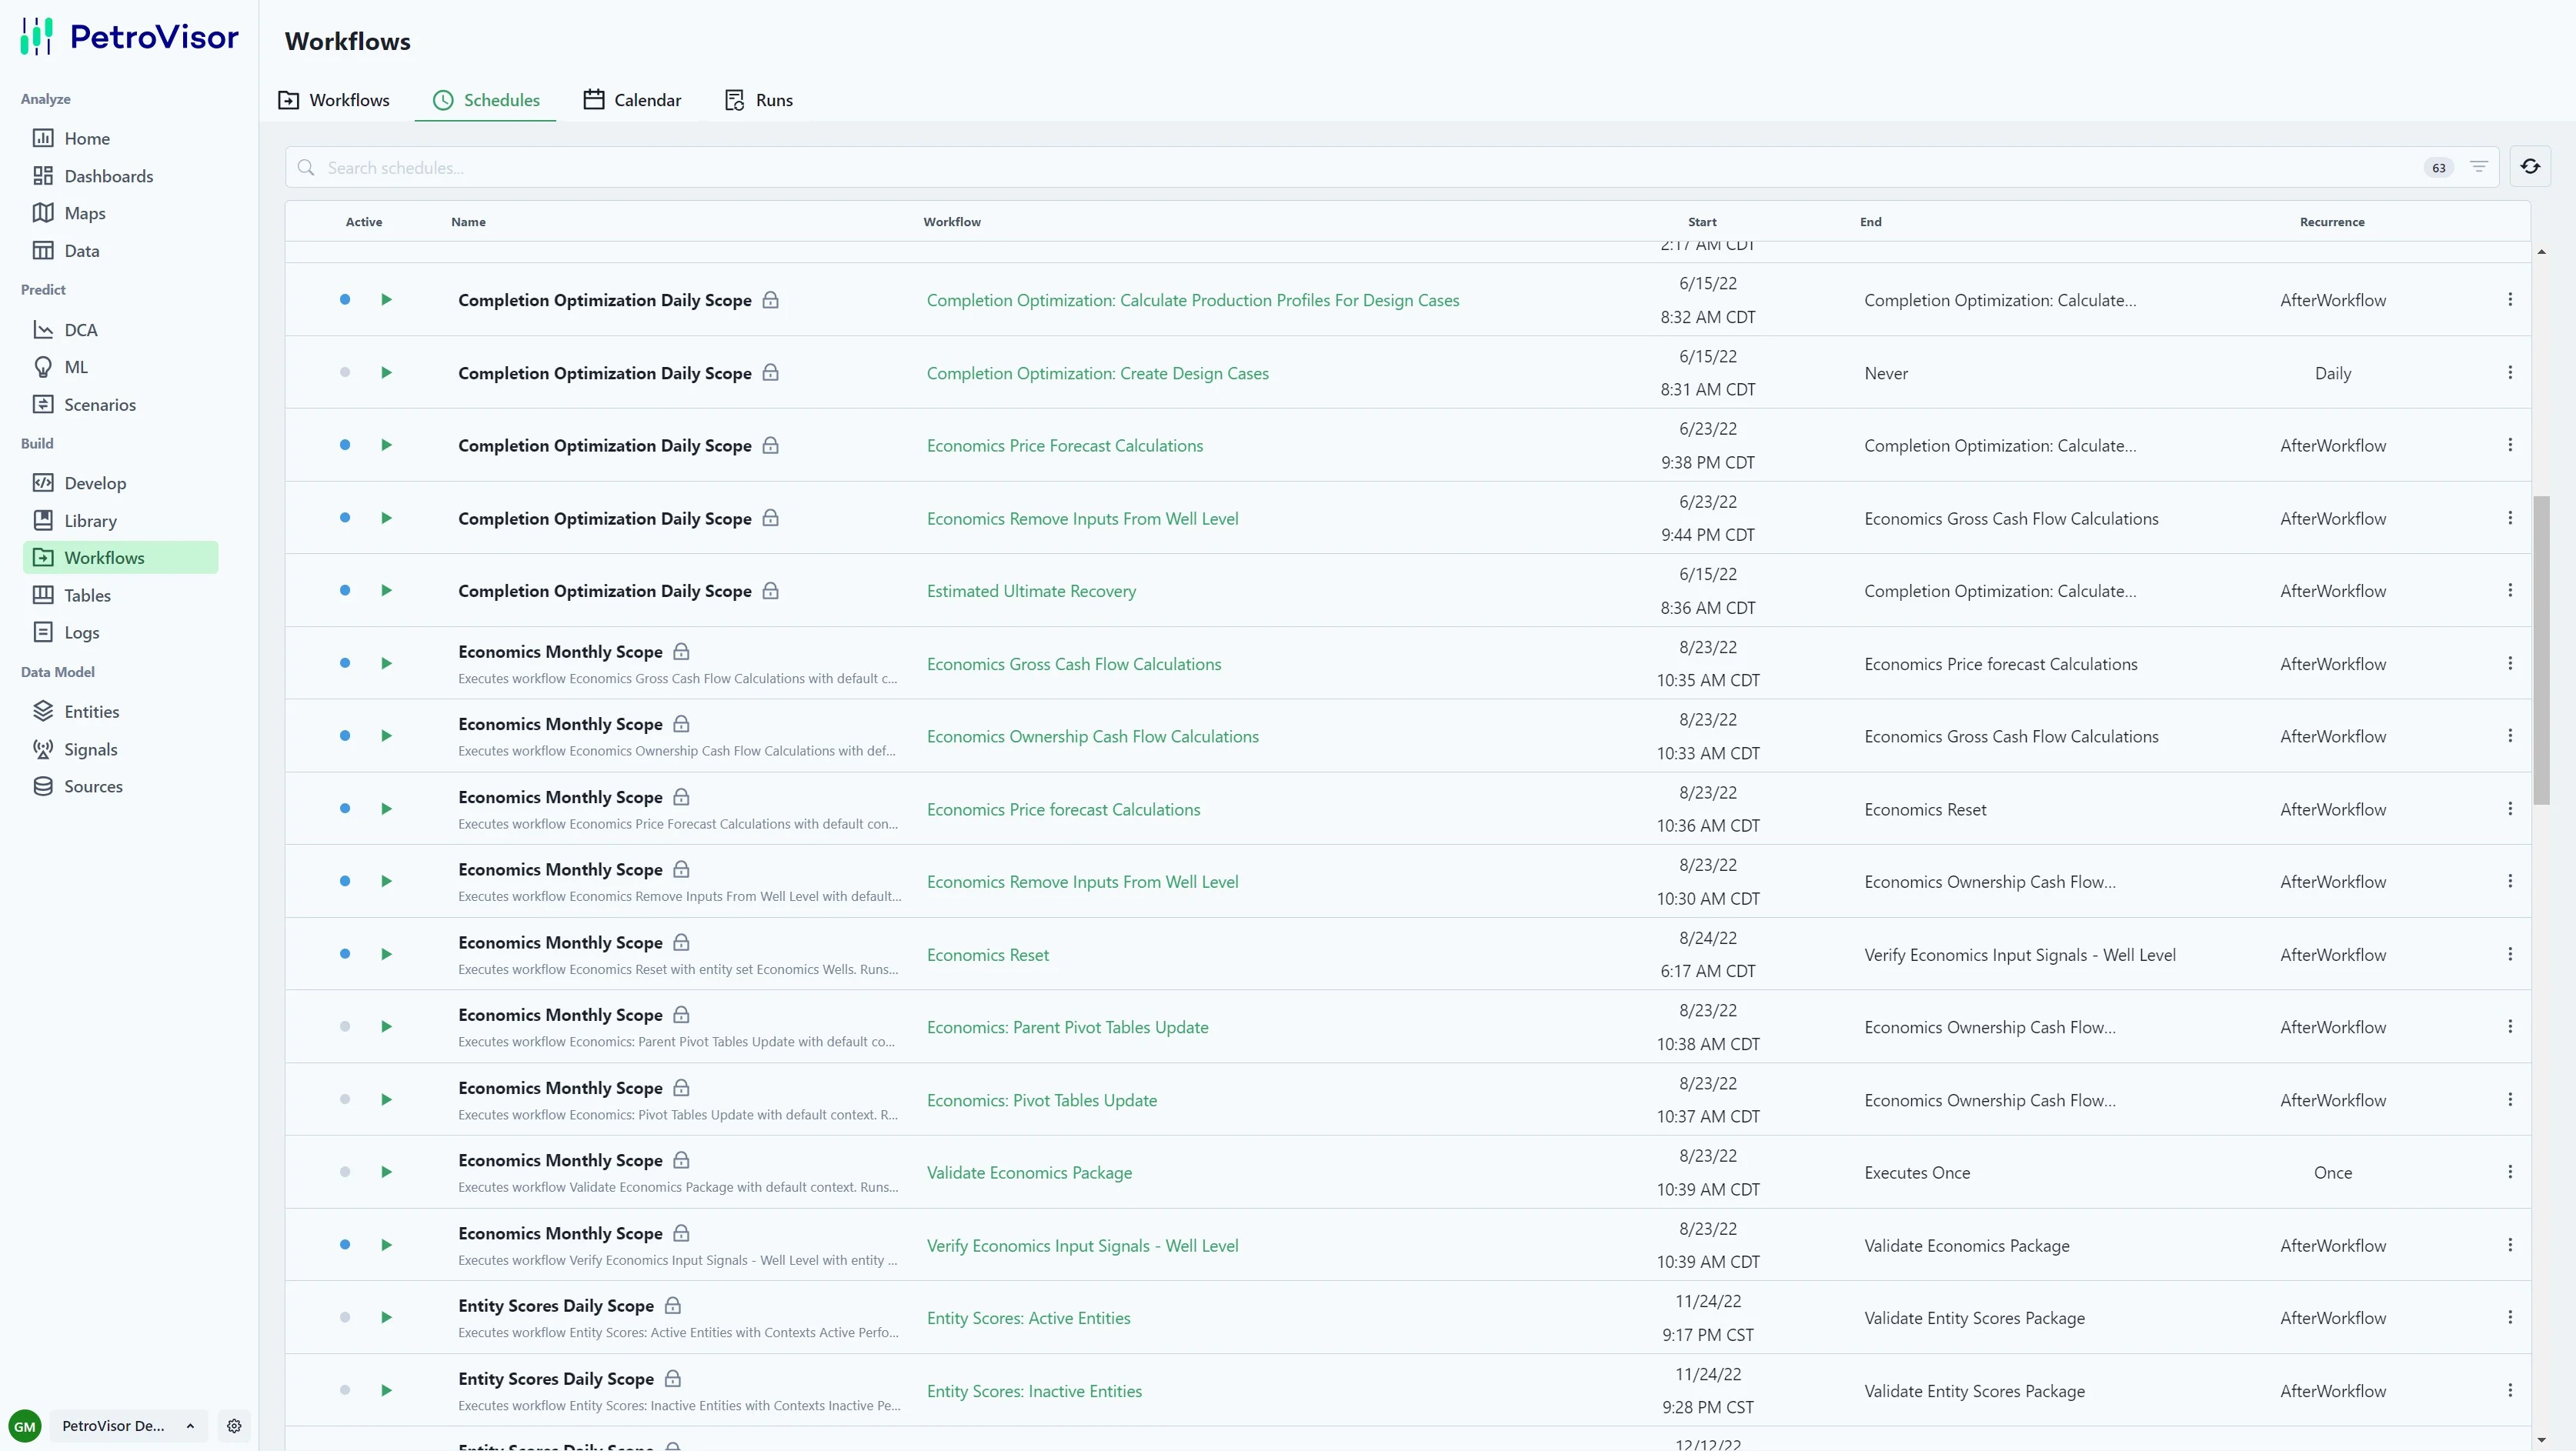2576x1451 pixels.
Task: Go to the Signals sidebar item
Action: point(90,749)
